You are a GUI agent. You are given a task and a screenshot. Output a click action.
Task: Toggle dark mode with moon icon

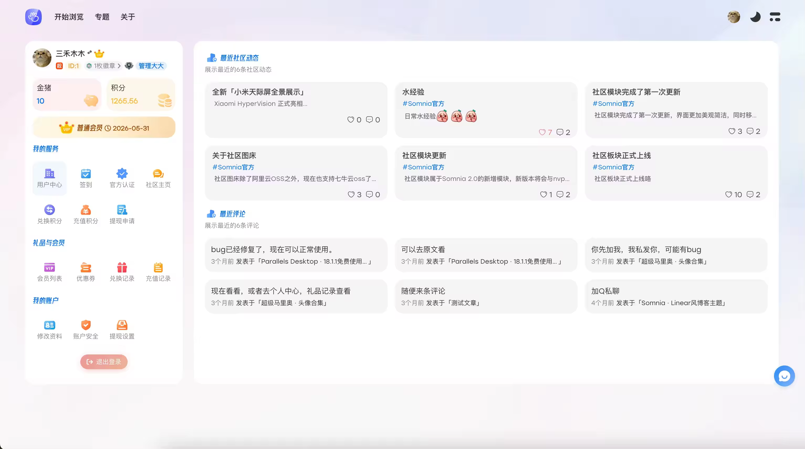[x=755, y=17]
